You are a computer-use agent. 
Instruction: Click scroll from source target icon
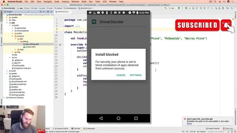tap(41, 11)
